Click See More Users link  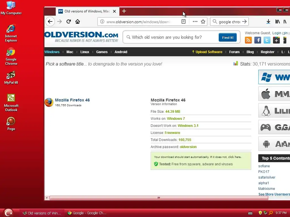coord(274,194)
